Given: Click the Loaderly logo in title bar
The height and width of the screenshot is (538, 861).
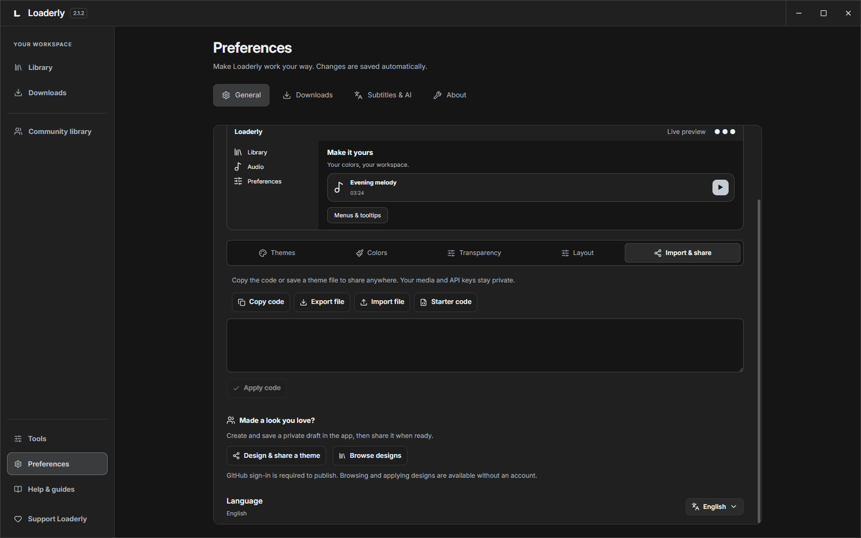Looking at the screenshot, I should point(17,13).
